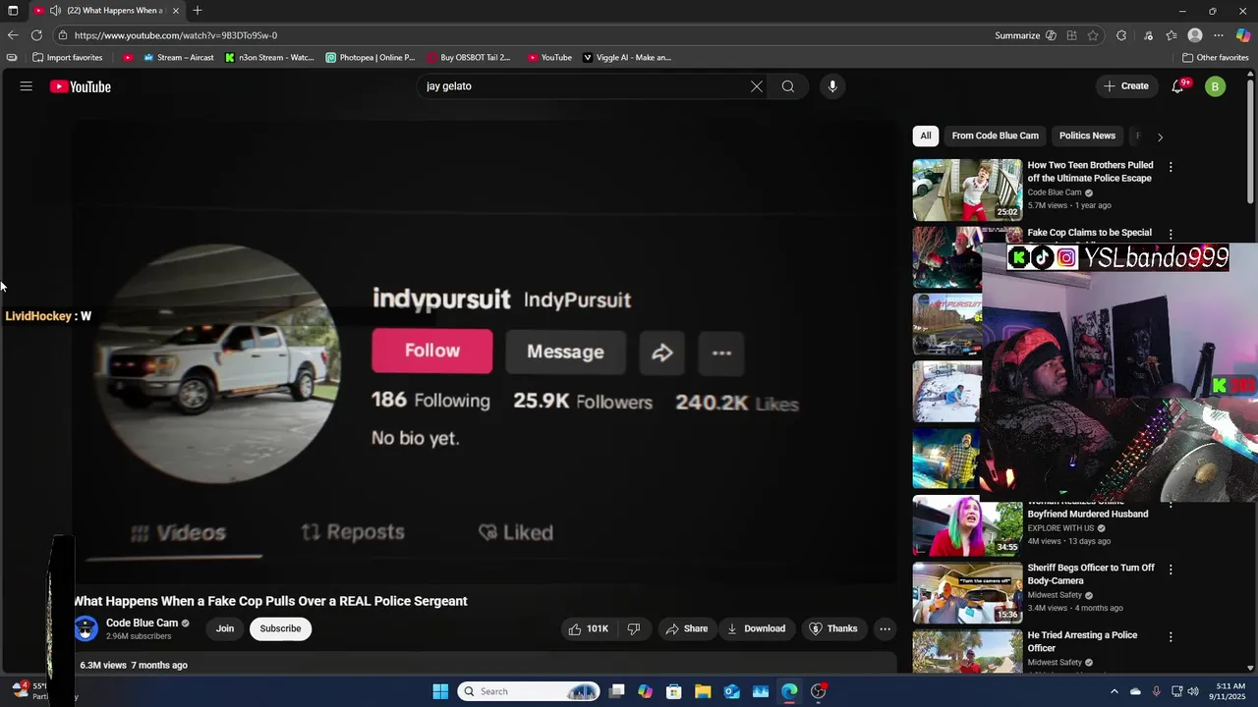This screenshot has height=707, width=1258.
Task: Dislike the video with thumbs down
Action: 634,628
